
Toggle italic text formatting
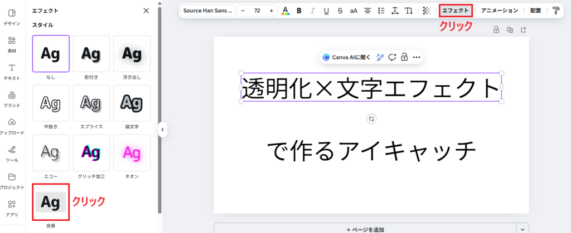312,11
